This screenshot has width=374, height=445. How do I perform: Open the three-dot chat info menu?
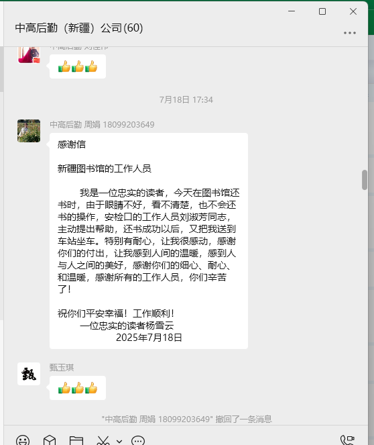[350, 33]
